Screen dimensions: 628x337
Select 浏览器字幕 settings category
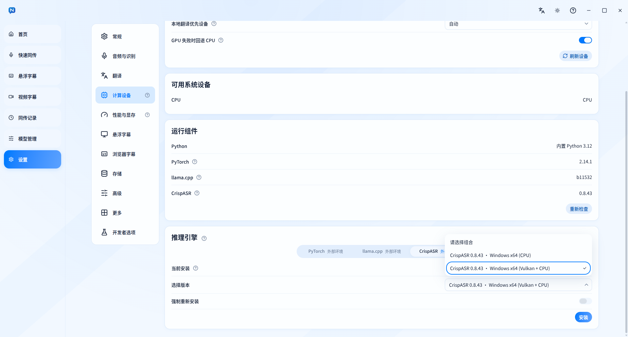point(125,154)
